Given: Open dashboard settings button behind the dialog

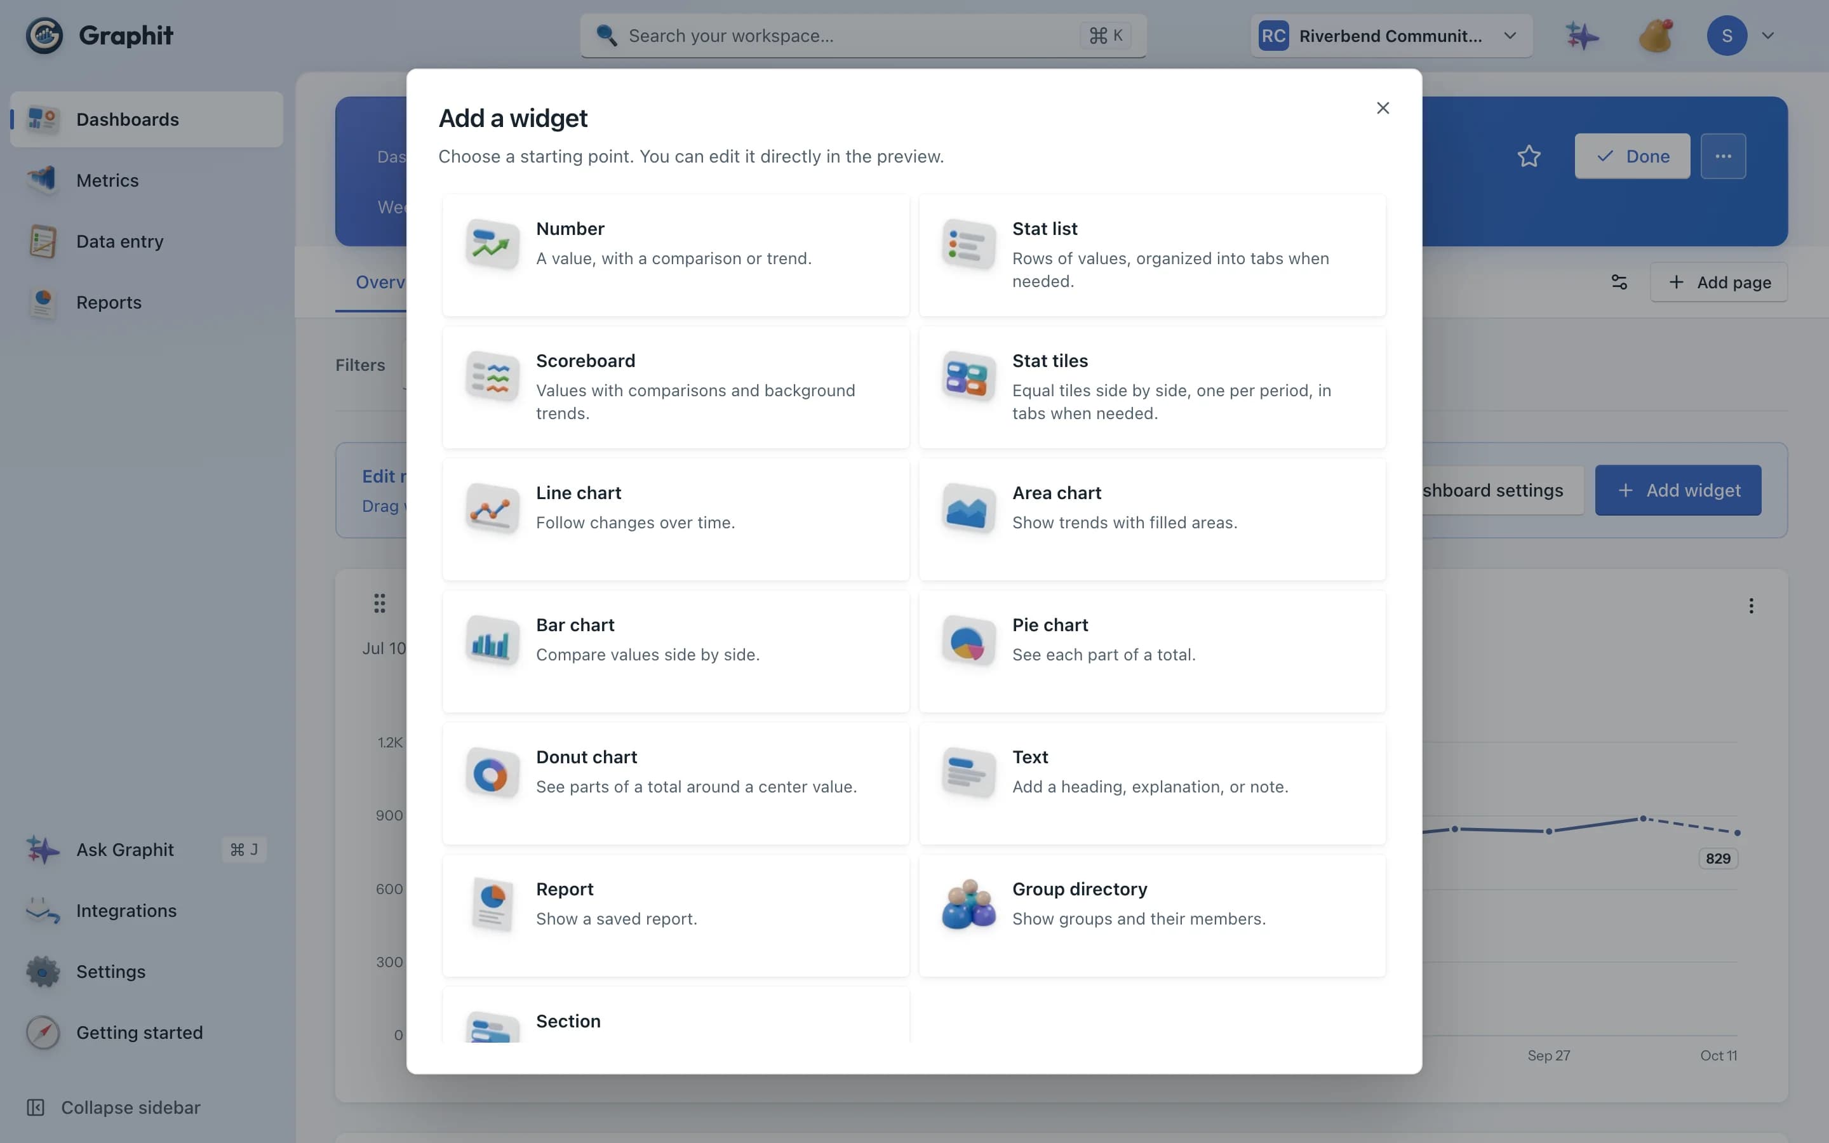Looking at the screenshot, I should (1502, 490).
